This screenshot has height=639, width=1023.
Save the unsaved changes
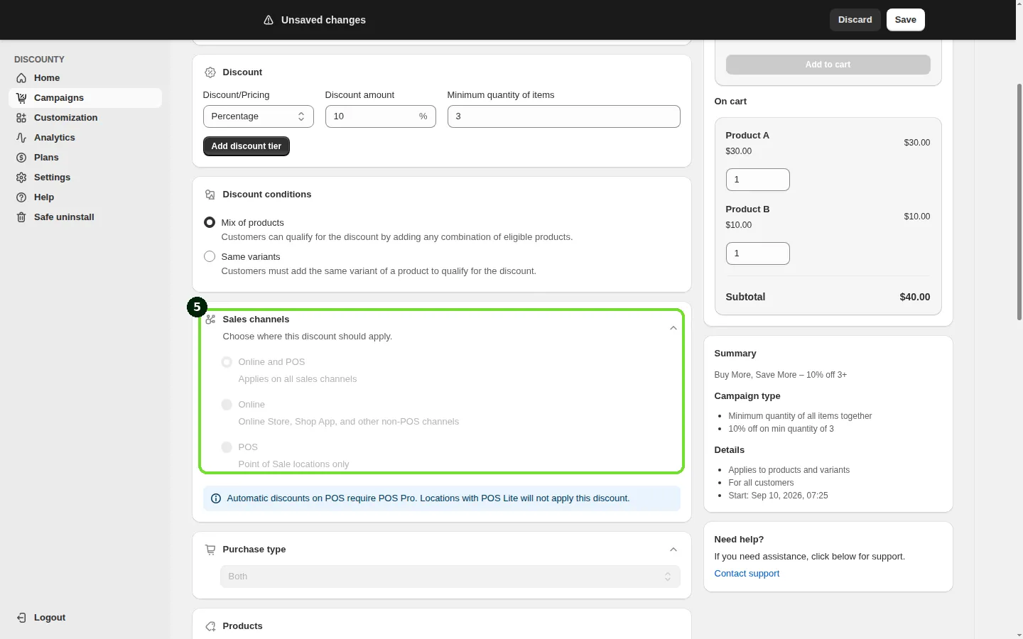tap(906, 20)
